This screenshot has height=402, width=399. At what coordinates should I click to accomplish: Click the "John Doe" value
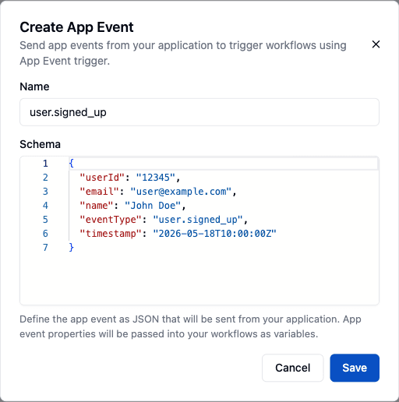point(153,206)
